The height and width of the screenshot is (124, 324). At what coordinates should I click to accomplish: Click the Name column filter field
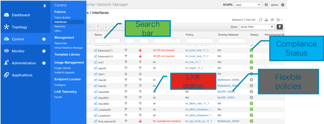[107, 41]
